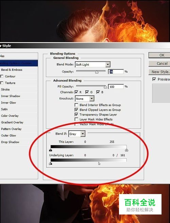170x223 pixels.
Task: Select Blending Options: Custom in styles list
Action: [19, 63]
